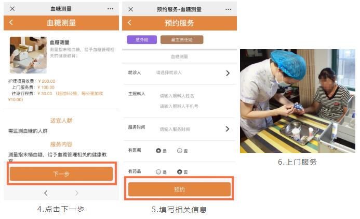Image resolution: width=360 pixels, height=219 pixels.
Task: Select the brown 雇主责任险 tab
Action: [182, 39]
